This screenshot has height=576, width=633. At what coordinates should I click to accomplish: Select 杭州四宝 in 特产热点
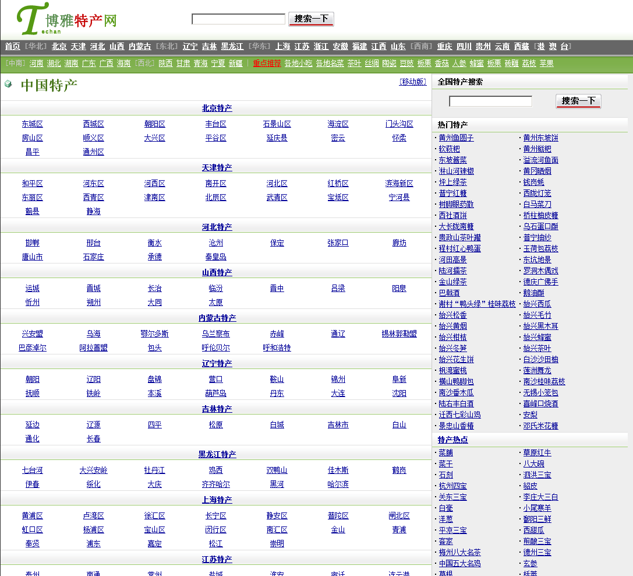click(x=452, y=486)
